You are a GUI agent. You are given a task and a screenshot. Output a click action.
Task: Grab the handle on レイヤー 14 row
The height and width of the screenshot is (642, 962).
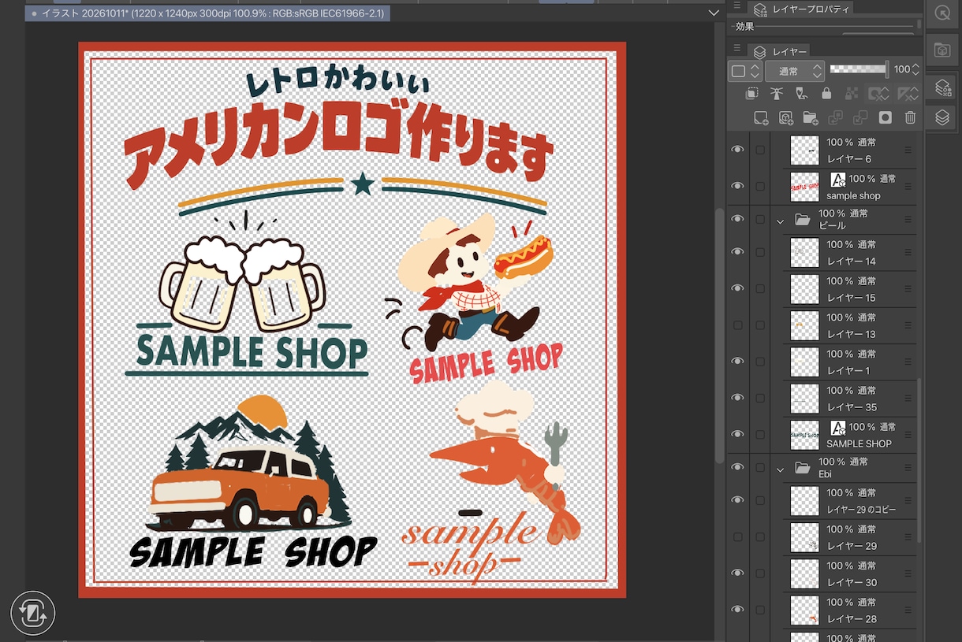coord(908,252)
